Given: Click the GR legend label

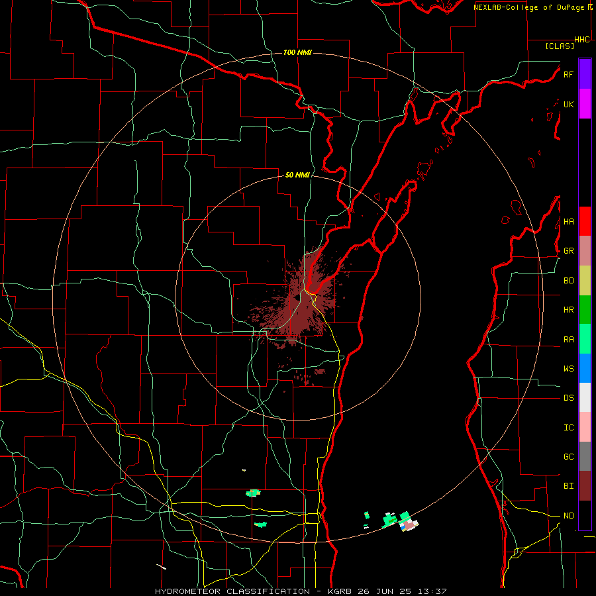Looking at the screenshot, I should coord(568,251).
